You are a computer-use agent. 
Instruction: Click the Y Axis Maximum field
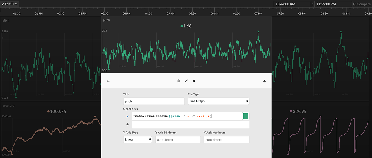(x=226, y=139)
